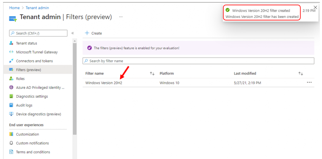Click the Custom notifications bell icon
Image resolution: width=322 pixels, height=159 pixels.
point(11,143)
